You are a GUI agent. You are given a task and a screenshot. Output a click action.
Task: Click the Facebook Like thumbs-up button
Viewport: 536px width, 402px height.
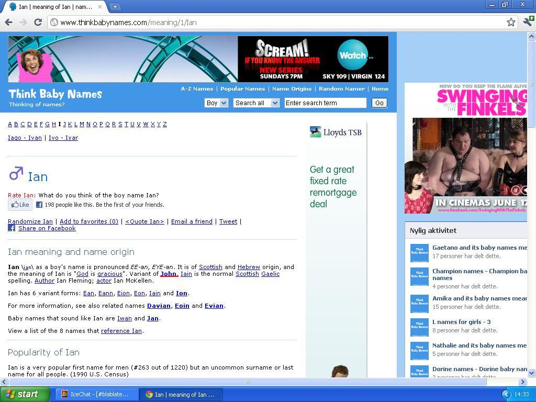click(x=20, y=205)
